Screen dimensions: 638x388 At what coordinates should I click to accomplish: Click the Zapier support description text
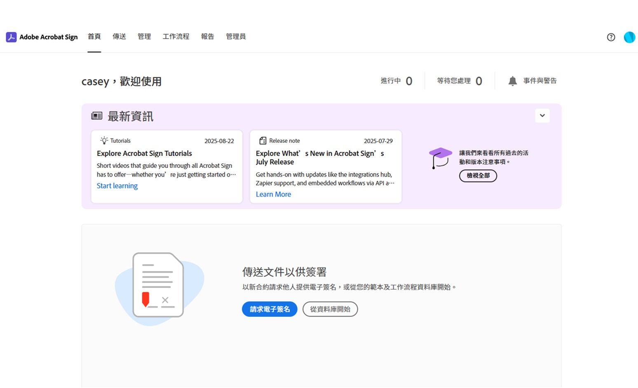(325, 179)
